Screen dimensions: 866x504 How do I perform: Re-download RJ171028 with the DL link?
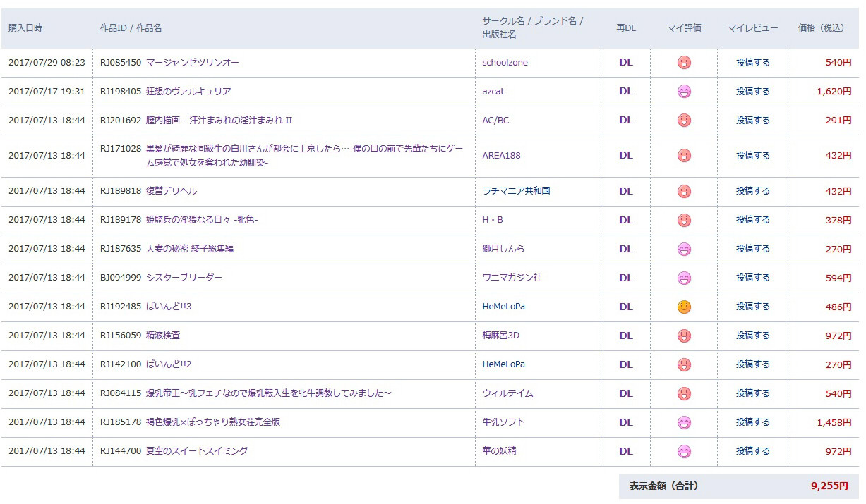(x=626, y=155)
